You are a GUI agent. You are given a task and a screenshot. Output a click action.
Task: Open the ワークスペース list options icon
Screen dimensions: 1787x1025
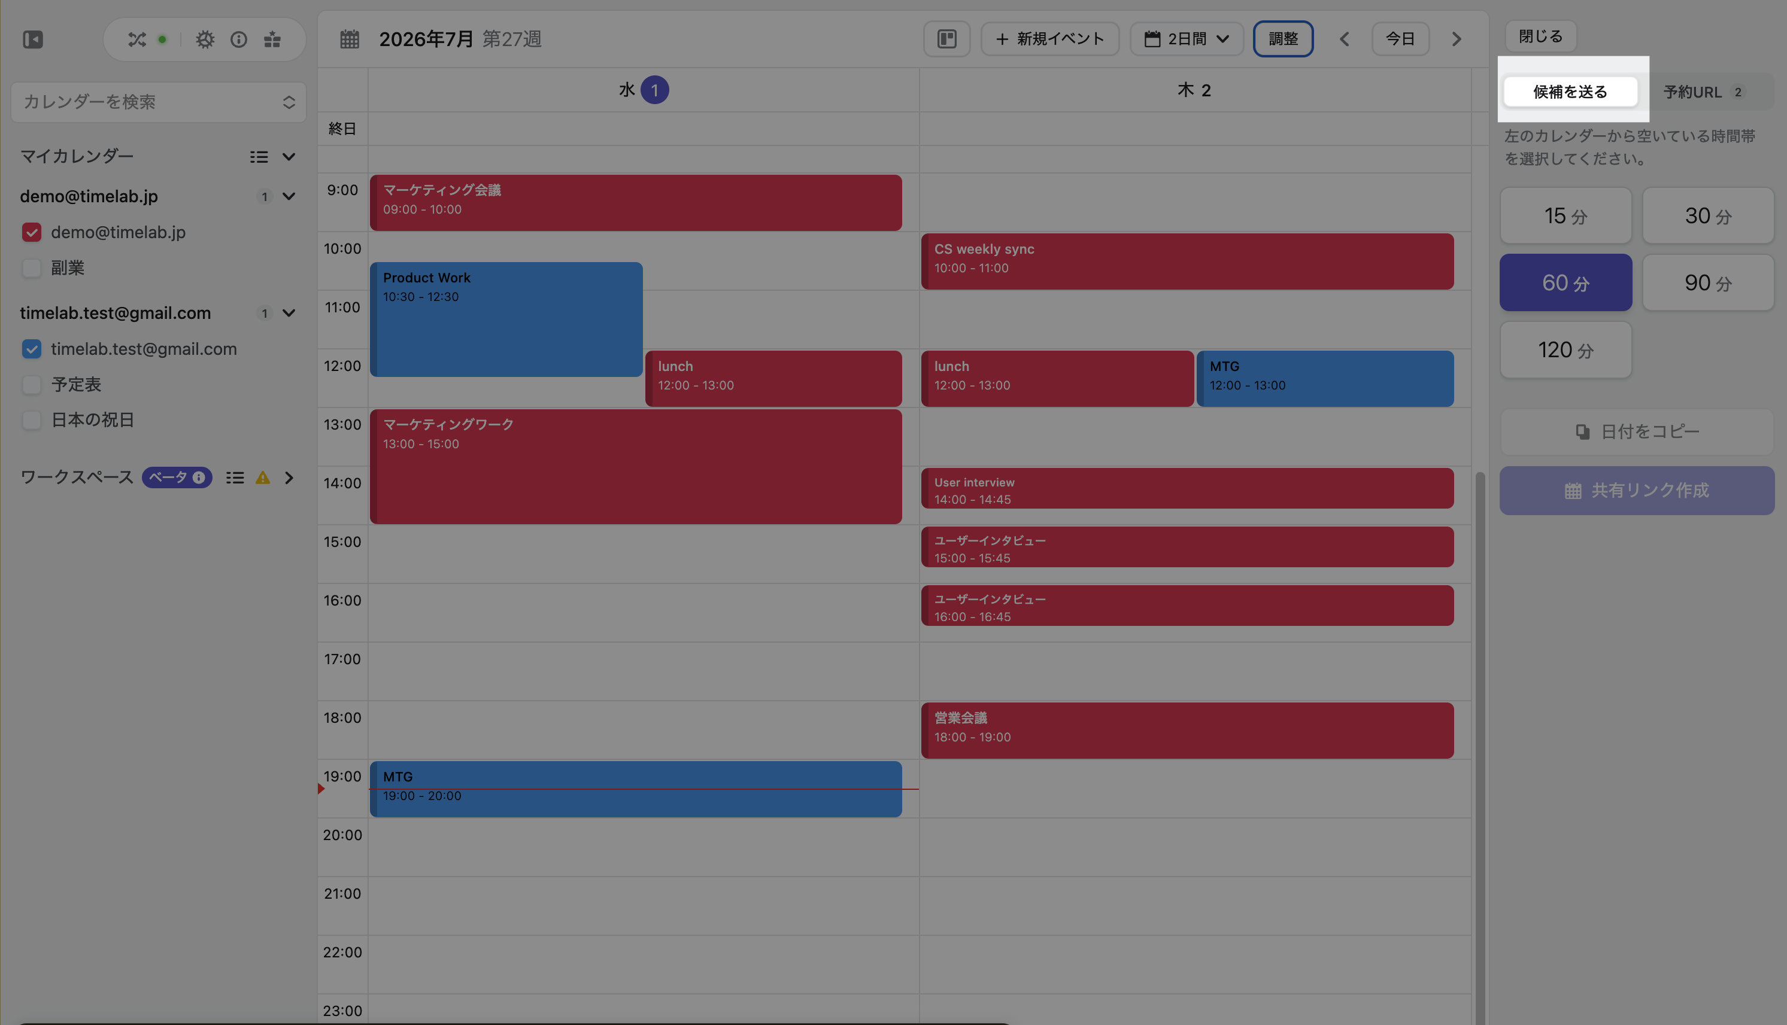point(235,478)
